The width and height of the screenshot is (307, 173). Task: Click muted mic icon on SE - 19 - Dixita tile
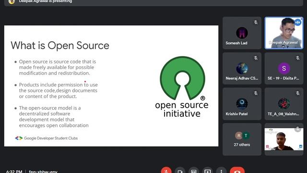[297, 58]
